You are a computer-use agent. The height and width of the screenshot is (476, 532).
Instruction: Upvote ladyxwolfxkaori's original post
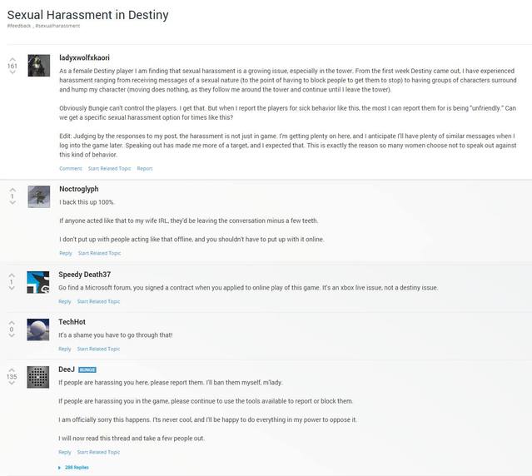tap(12, 57)
